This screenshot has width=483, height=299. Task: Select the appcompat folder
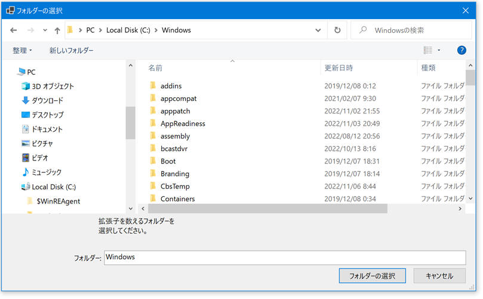[179, 98]
